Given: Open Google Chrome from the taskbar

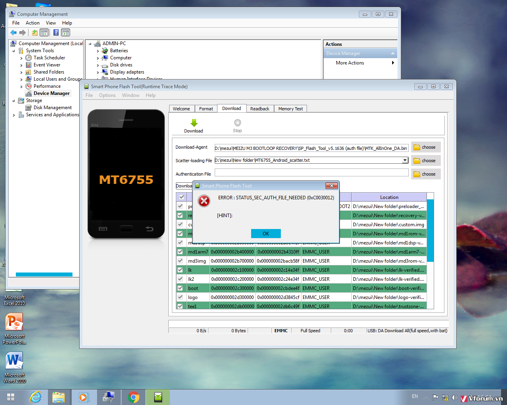Looking at the screenshot, I should point(133,397).
